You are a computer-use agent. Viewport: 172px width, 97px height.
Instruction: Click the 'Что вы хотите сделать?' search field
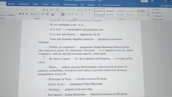click(111, 5)
